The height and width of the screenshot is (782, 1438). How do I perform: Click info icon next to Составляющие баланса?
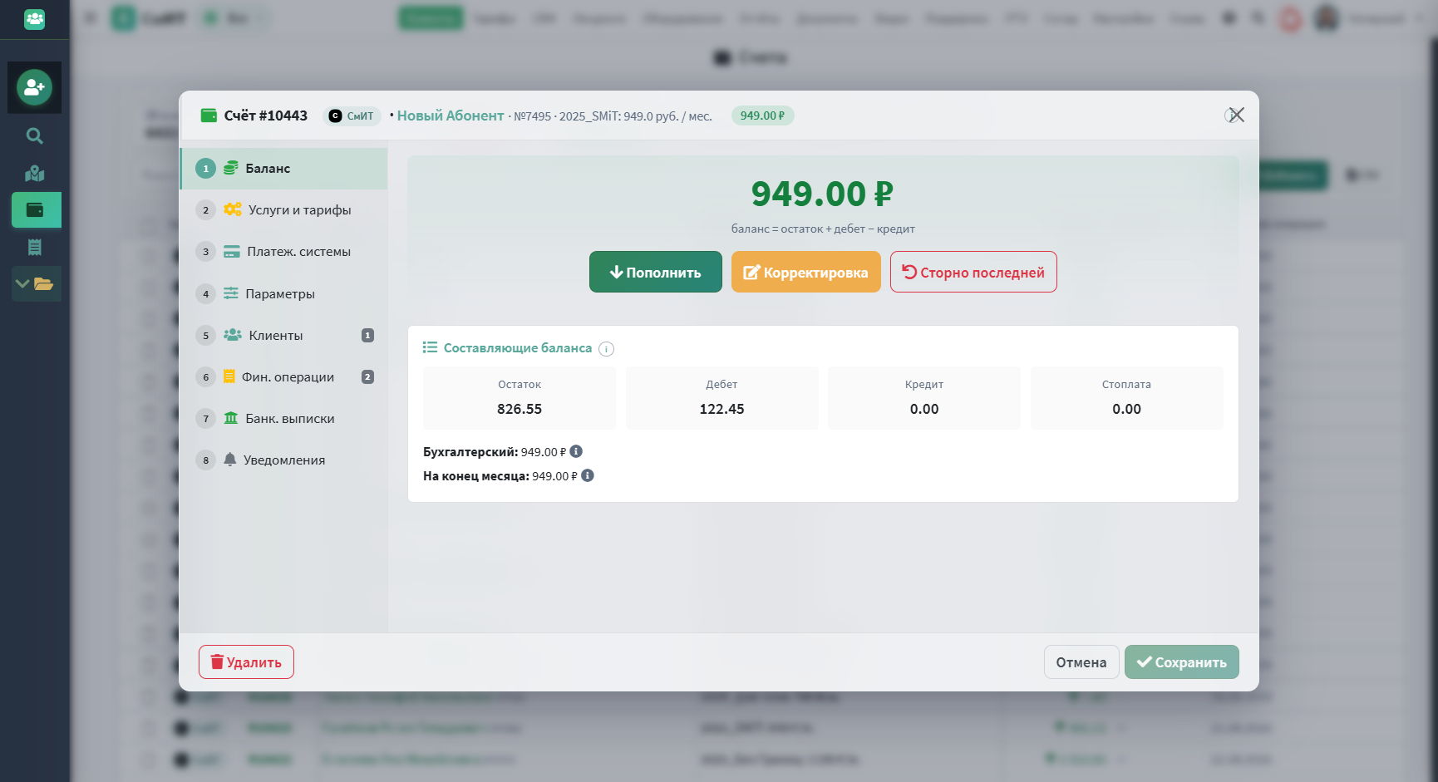[607, 349]
